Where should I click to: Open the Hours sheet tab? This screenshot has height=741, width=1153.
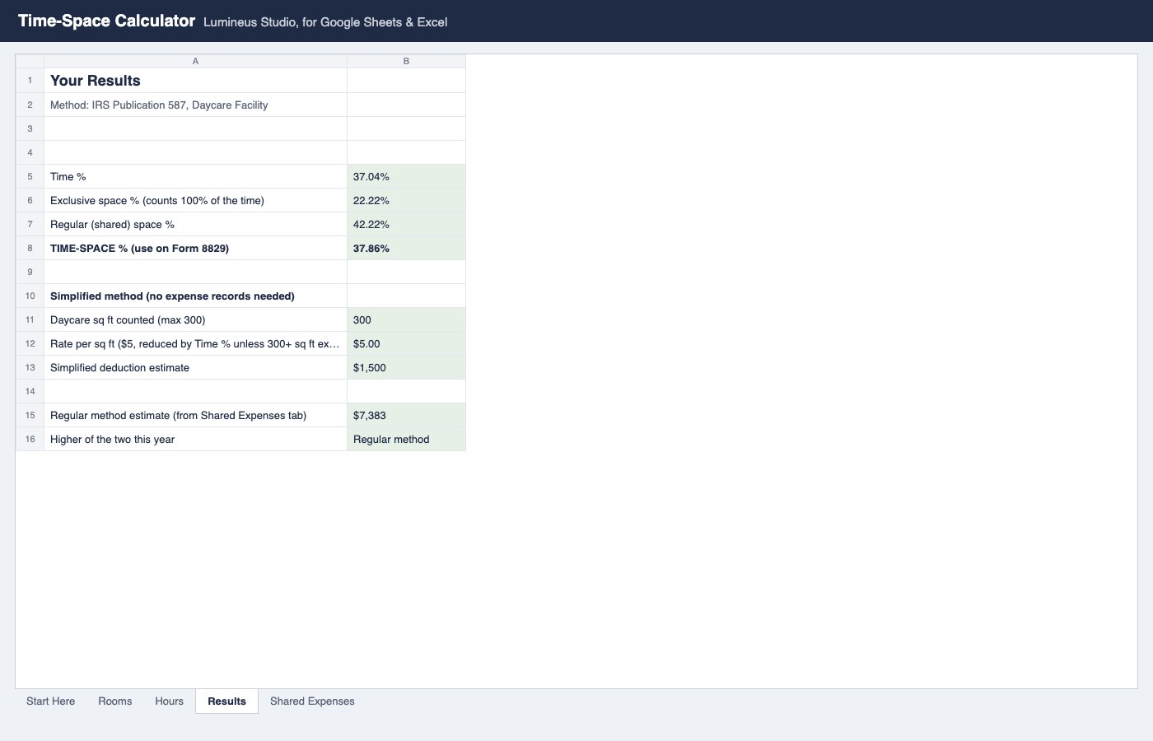tap(169, 701)
